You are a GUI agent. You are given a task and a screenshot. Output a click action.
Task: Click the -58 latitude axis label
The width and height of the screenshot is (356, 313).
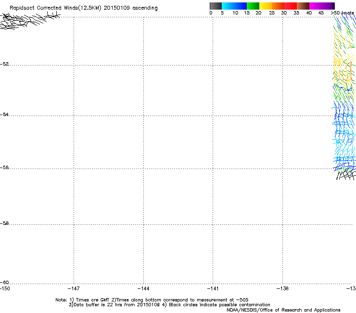coord(4,223)
